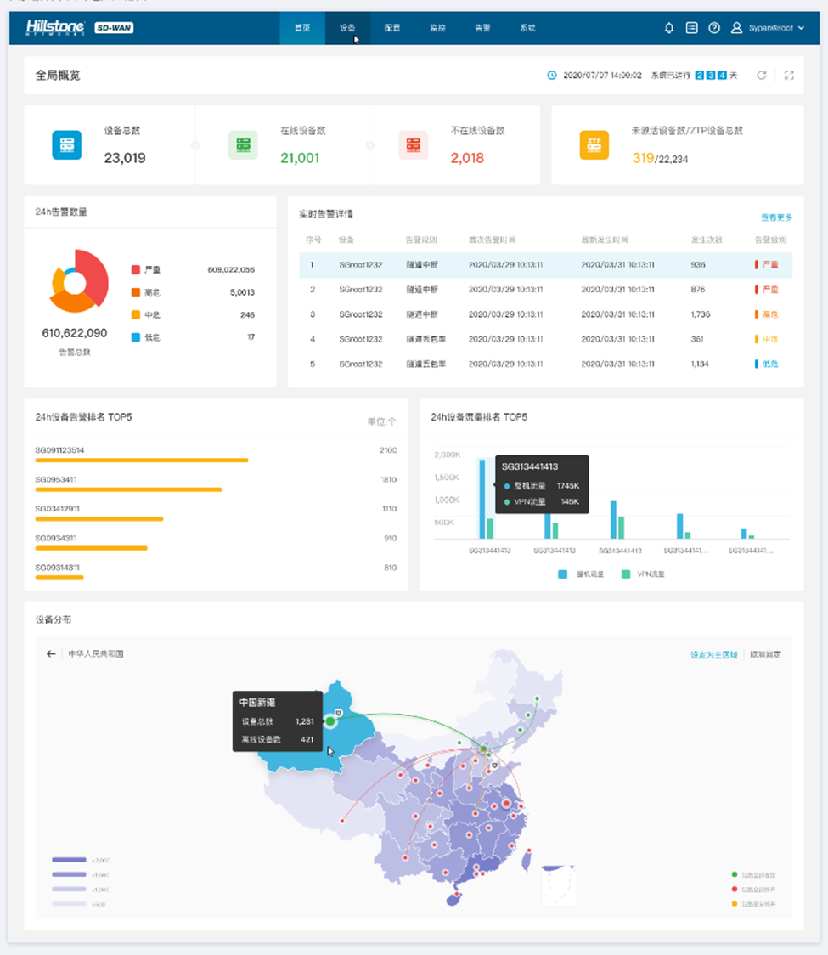Select first alarm row SGroot1232
Image resolution: width=828 pixels, height=955 pixels.
pos(545,265)
